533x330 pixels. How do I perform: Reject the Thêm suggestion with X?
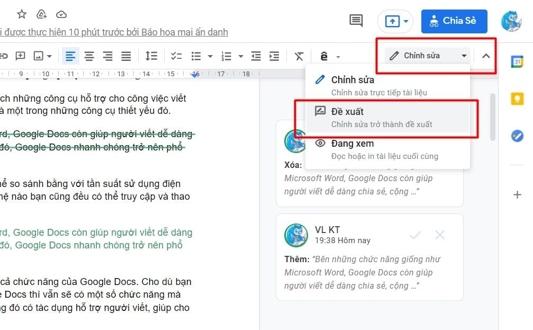440,235
